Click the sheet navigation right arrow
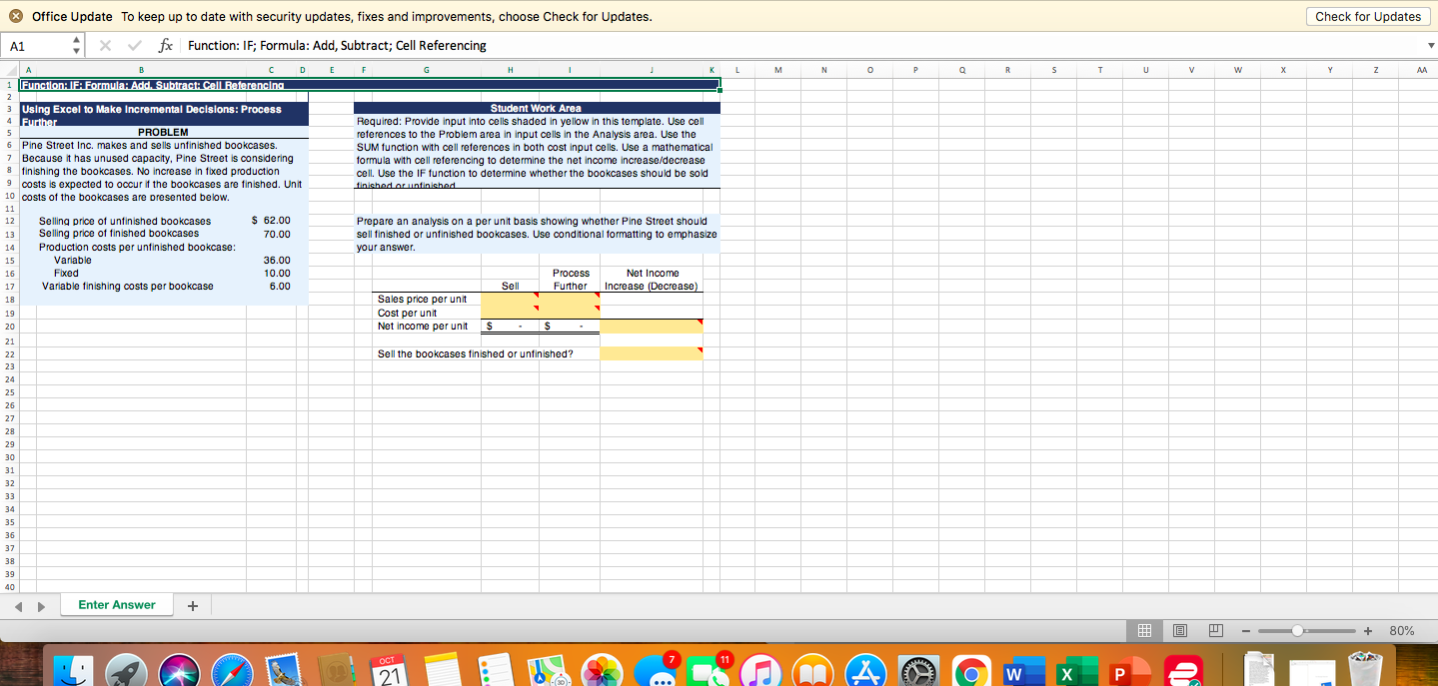Viewport: 1438px width, 686px height. (40, 605)
